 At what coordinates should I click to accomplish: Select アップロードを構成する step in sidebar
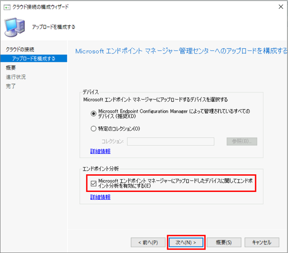34,58
